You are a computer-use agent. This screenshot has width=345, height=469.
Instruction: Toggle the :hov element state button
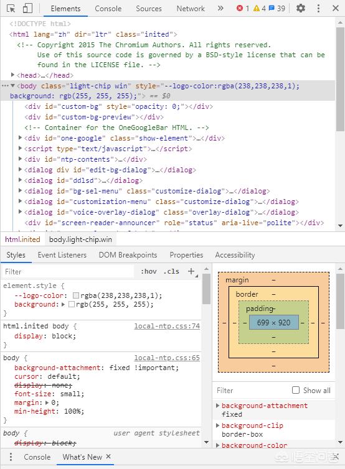click(149, 271)
